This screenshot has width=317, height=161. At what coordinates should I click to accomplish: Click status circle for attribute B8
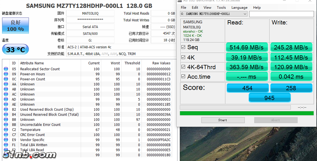(x=6, y=119)
